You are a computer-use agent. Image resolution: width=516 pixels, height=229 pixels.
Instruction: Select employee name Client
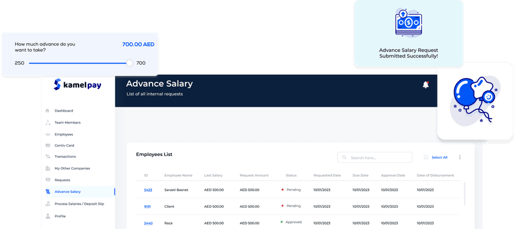tap(169, 207)
